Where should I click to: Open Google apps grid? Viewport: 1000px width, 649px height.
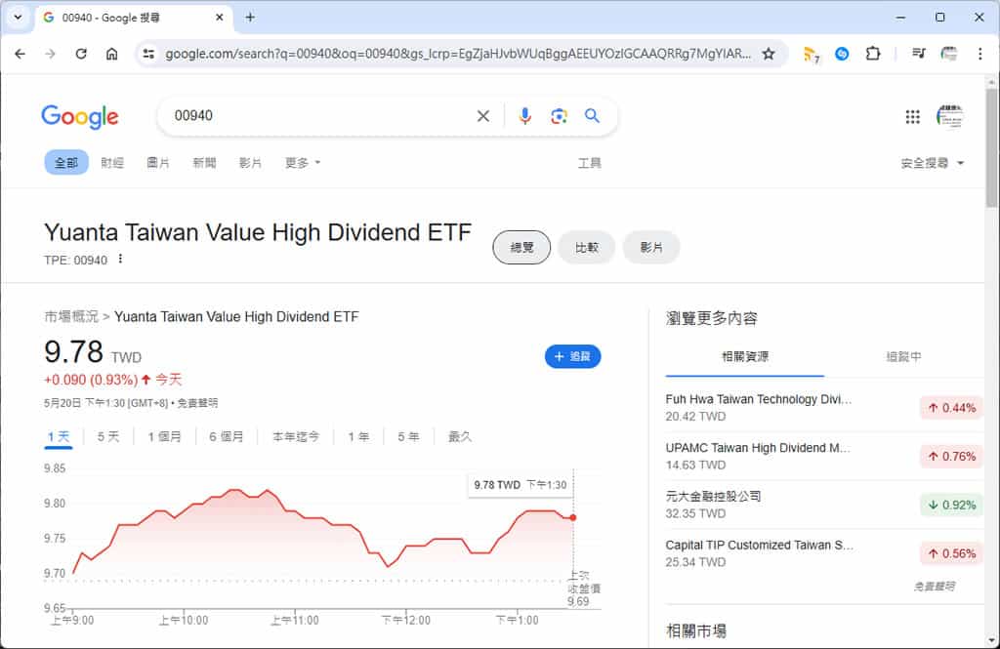coord(913,117)
